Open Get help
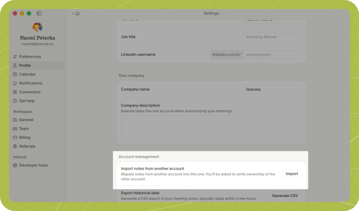This screenshot has height=211, width=359. (37, 101)
